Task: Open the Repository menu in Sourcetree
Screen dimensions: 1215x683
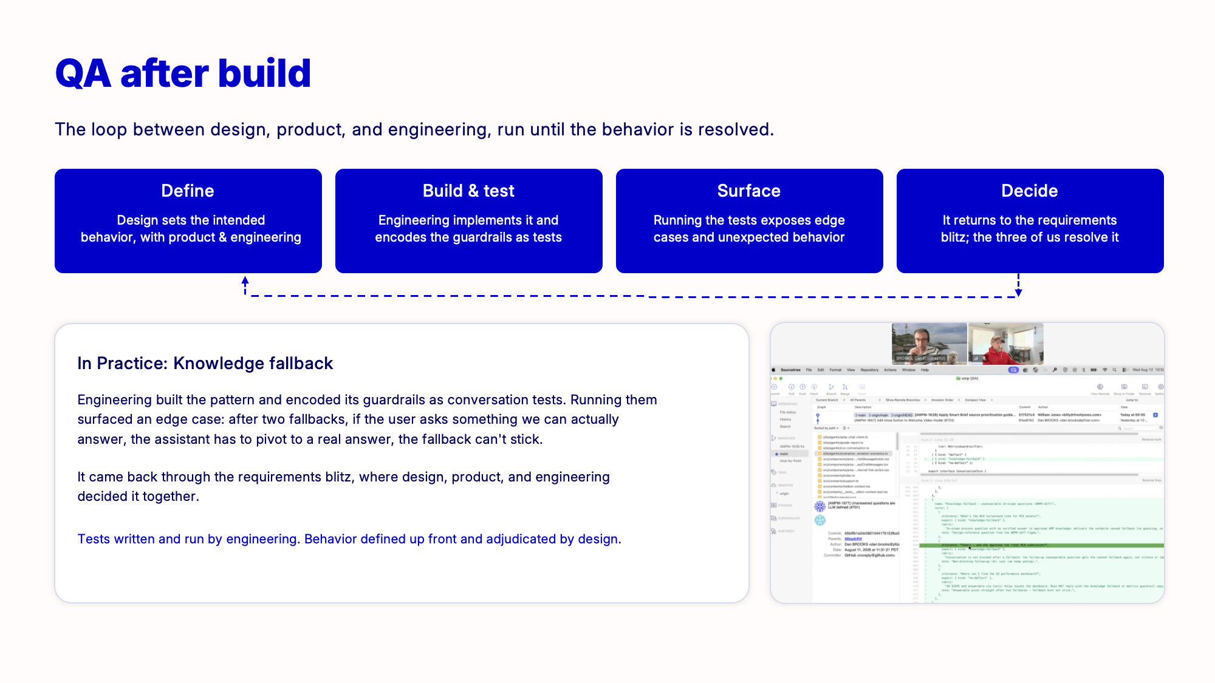Action: [x=869, y=370]
